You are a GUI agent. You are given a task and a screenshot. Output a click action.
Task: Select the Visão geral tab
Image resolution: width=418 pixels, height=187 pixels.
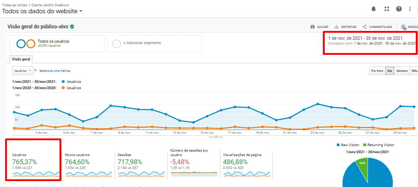[21, 59]
